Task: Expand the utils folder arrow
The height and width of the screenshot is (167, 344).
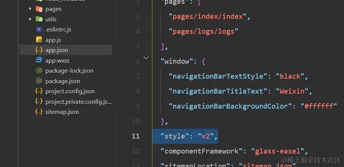Action: [x=30, y=19]
